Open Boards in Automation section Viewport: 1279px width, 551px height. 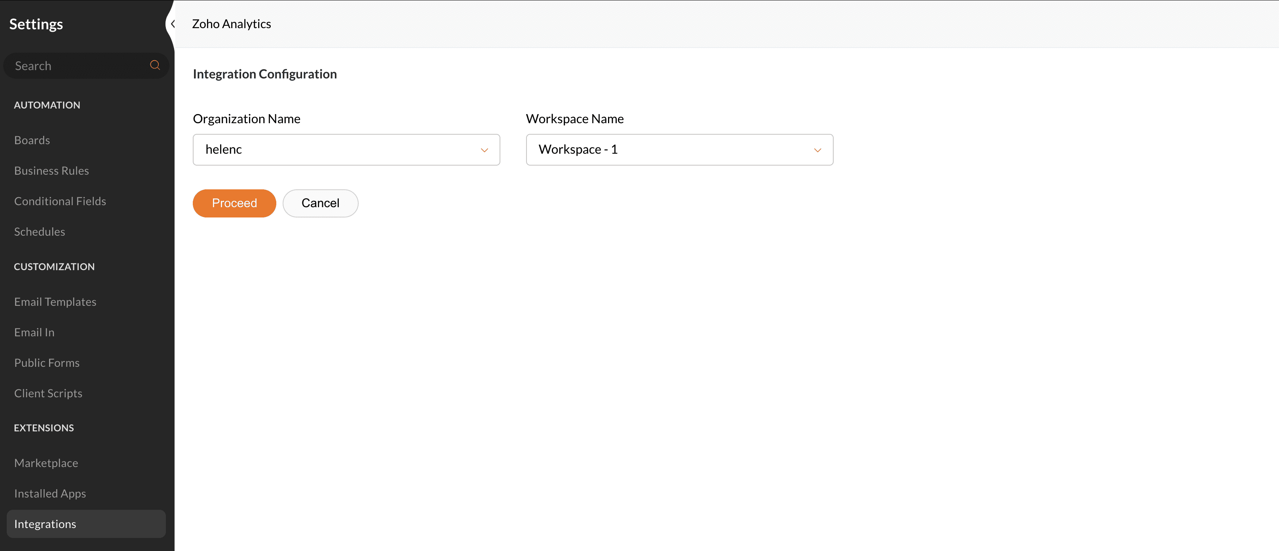pos(32,140)
